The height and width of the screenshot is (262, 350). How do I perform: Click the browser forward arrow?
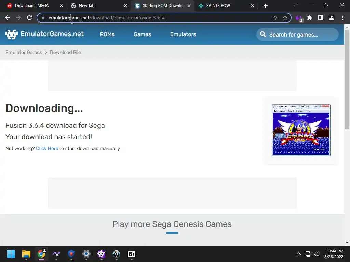coord(18,18)
